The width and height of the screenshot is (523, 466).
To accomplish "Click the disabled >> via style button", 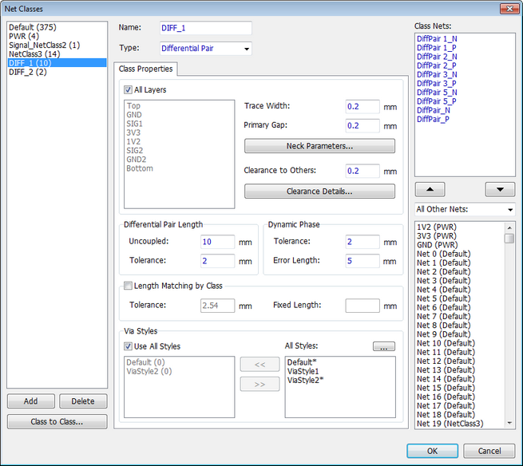I will (260, 384).
